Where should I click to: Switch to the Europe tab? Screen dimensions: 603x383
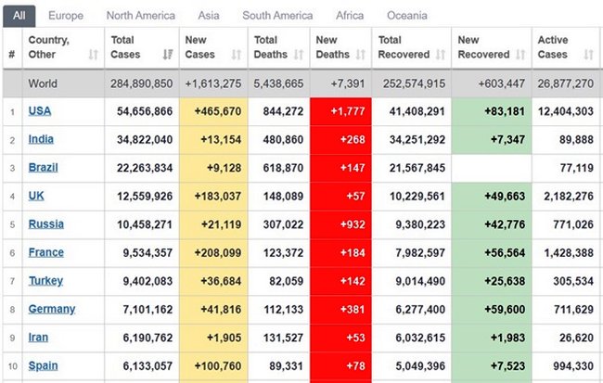pos(65,16)
